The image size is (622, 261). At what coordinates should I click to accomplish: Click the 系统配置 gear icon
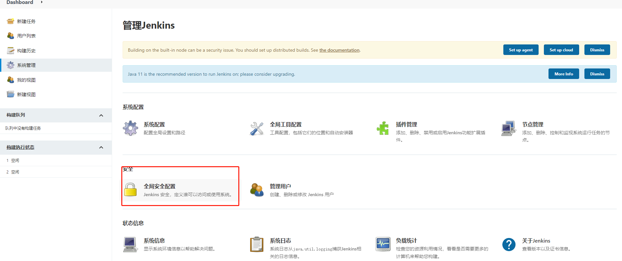point(131,128)
